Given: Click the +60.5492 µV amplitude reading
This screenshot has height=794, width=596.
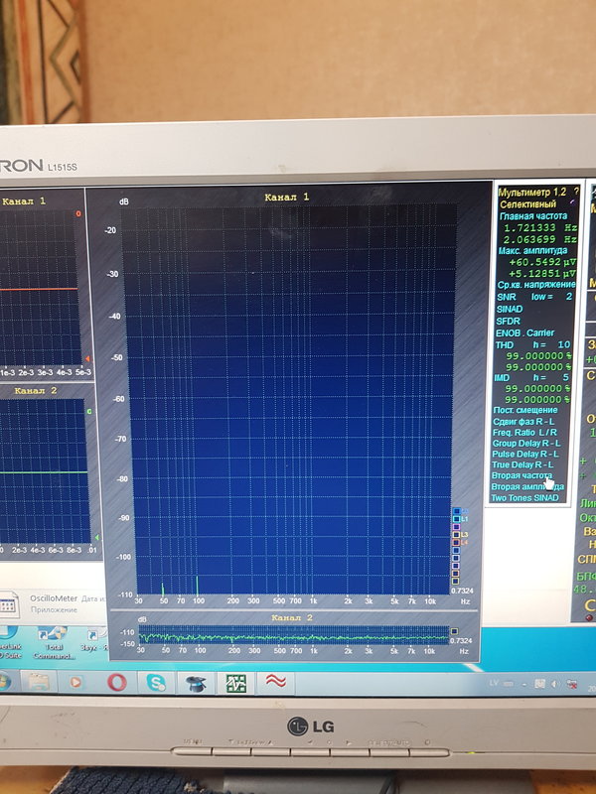Looking at the screenshot, I should 542,262.
